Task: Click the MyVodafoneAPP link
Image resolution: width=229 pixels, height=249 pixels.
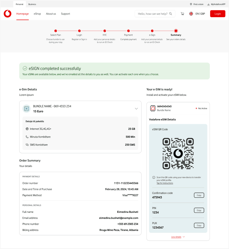Action: [218, 4]
